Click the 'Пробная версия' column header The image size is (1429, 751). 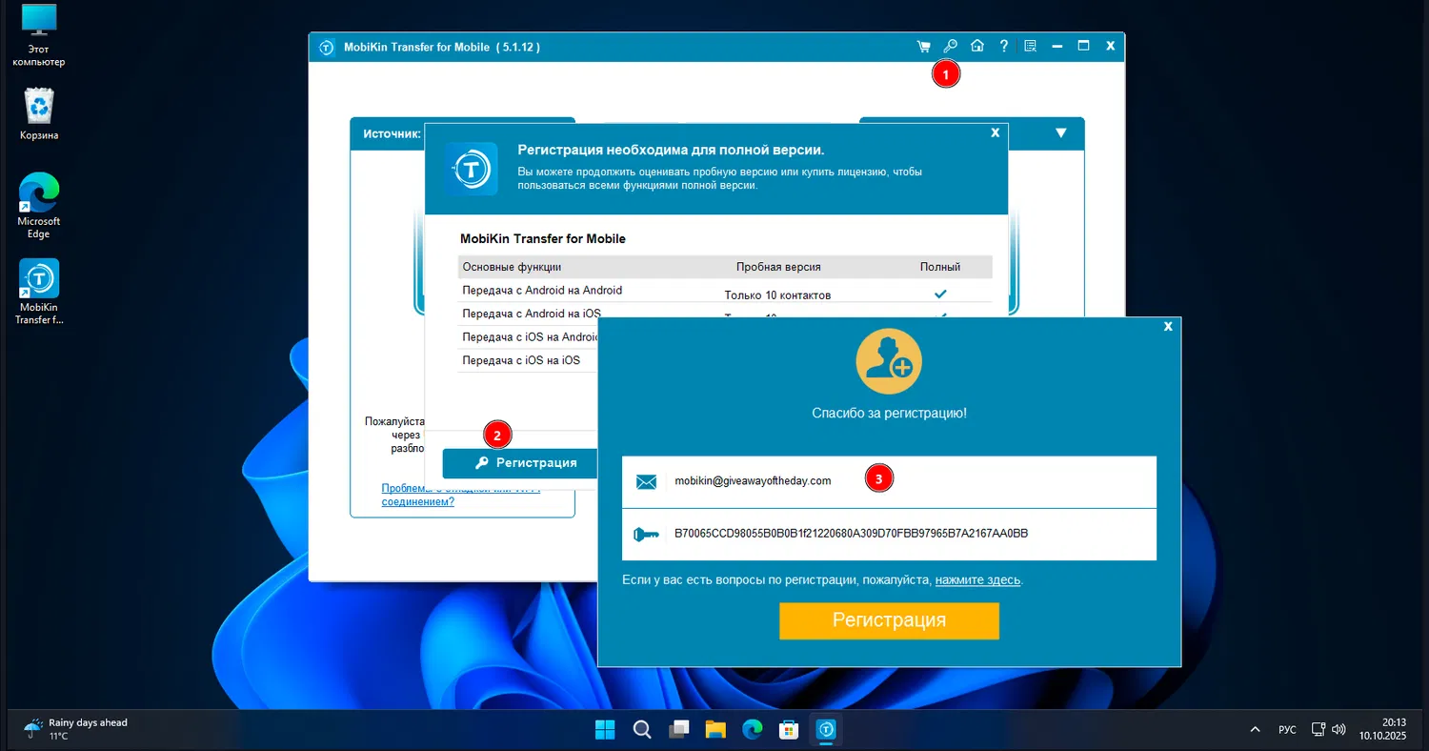point(778,267)
